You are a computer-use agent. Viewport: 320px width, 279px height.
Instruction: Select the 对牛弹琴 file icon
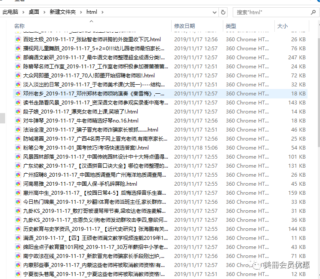click(18, 121)
